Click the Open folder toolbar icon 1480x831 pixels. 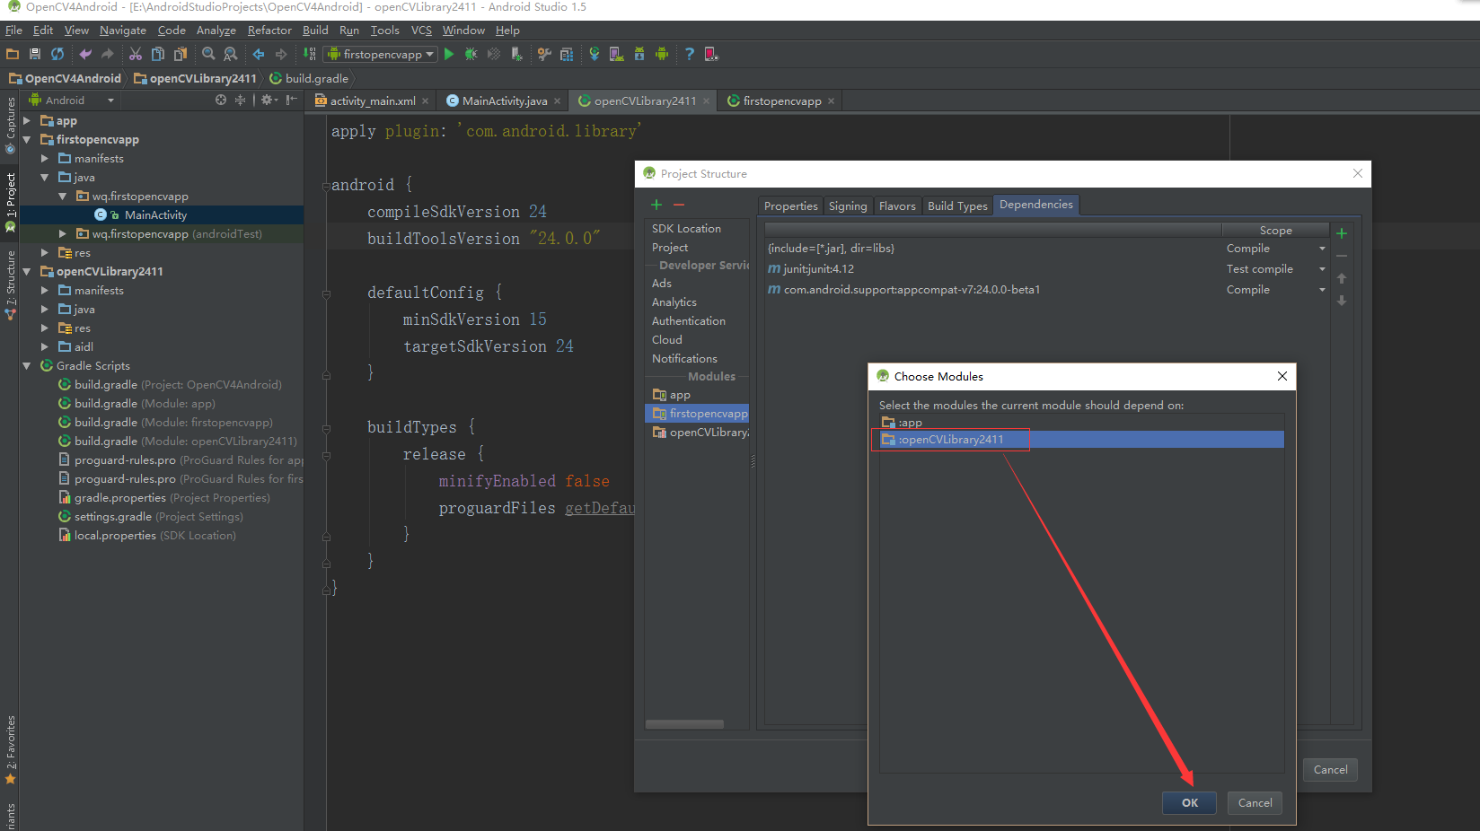coord(13,54)
